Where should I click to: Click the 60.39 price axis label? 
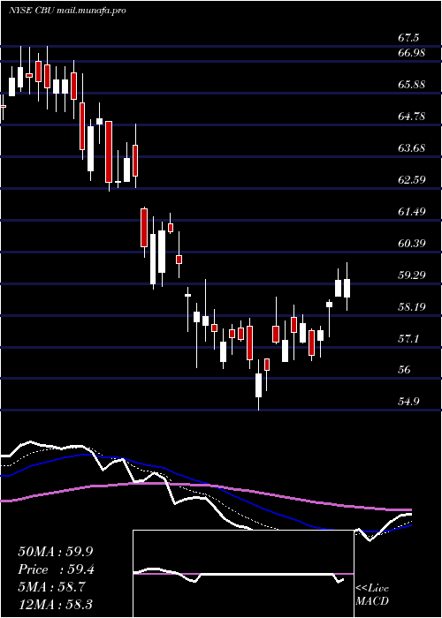pyautogui.click(x=411, y=243)
